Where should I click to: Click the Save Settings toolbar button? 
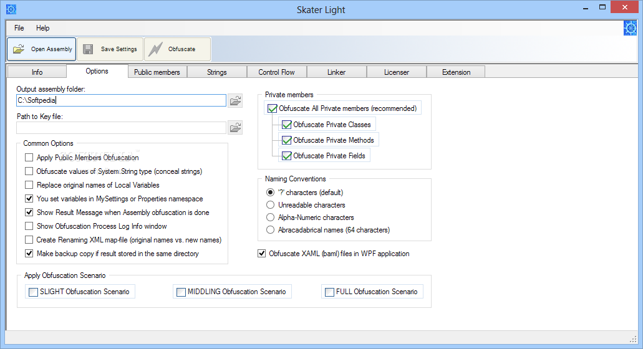[110, 49]
